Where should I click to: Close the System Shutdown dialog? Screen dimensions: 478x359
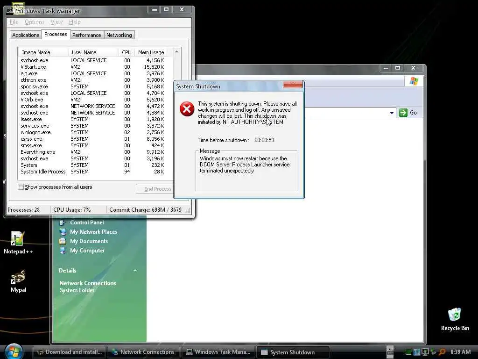coord(293,85)
